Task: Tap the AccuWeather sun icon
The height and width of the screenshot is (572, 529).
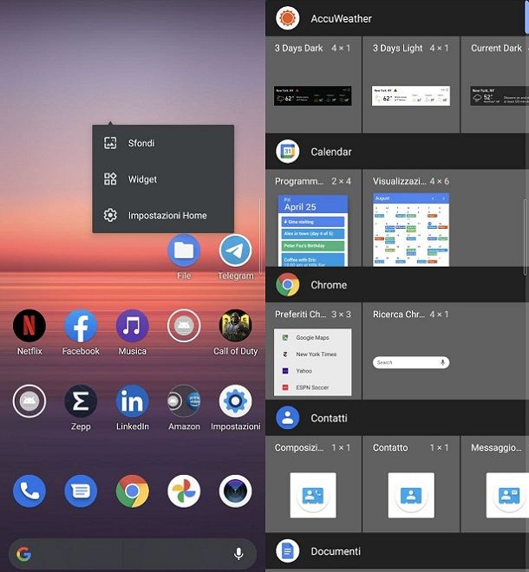Action: point(288,18)
